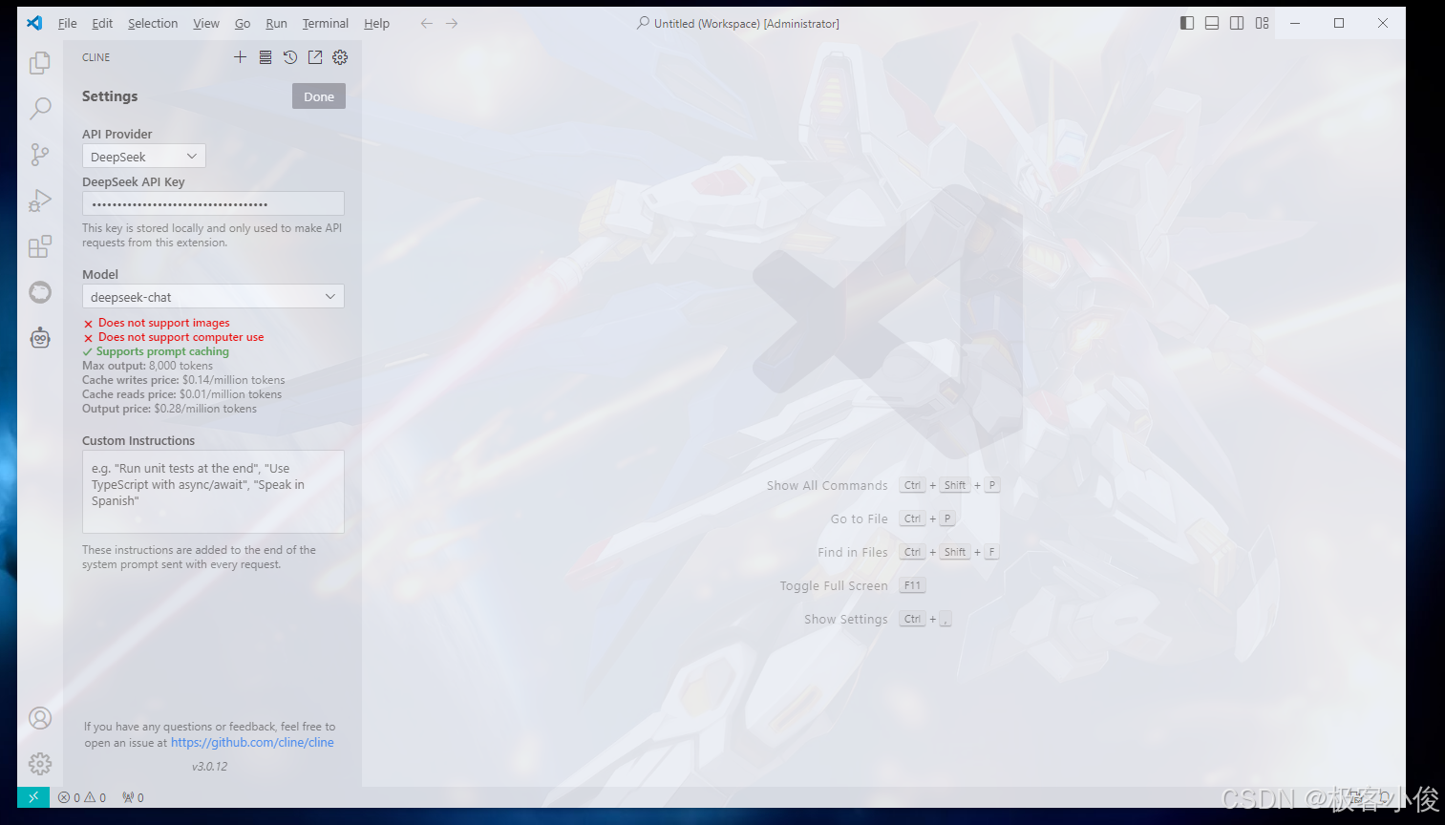The image size is (1445, 825).
Task: View Cline task history
Action: [x=290, y=56]
